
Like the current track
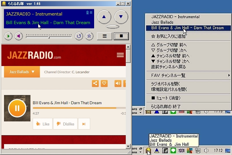click(x=42, y=124)
